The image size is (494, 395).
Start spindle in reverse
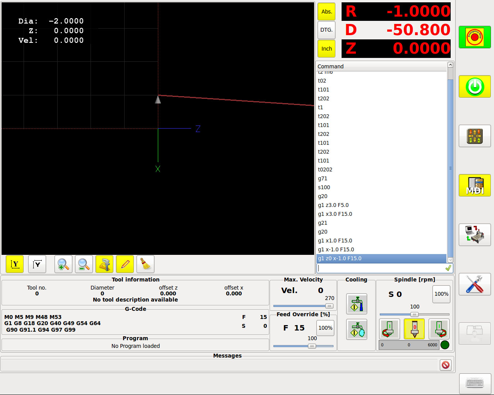(x=390, y=329)
